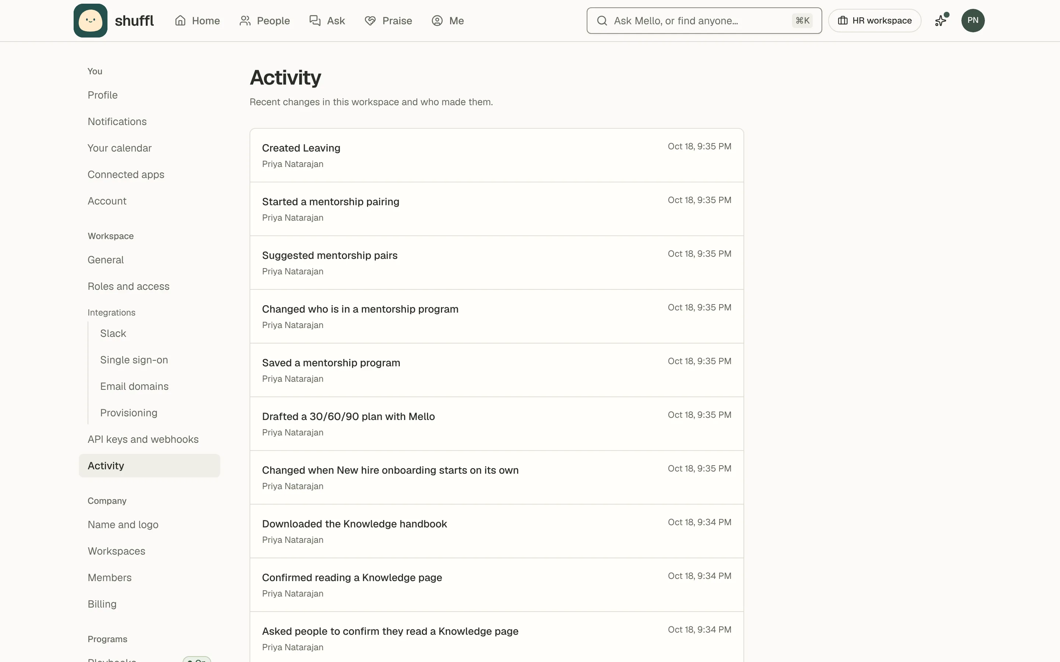Viewport: 1060px width, 662px height.
Task: Click the Praise heart icon
Action: [370, 21]
